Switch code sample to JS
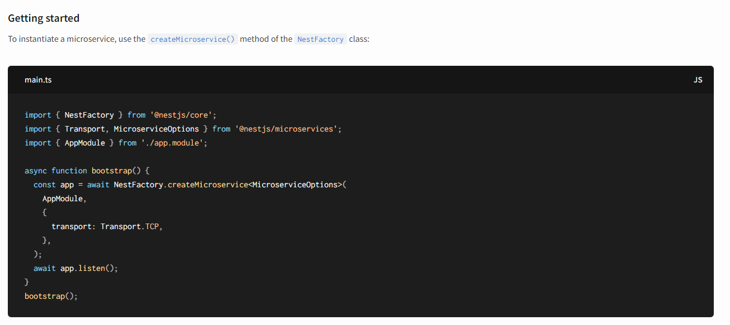This screenshot has width=730, height=325. 698,80
